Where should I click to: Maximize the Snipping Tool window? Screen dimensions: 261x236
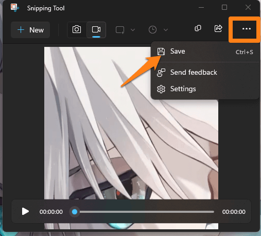point(224,7)
